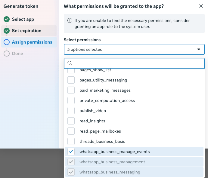This screenshot has height=178, width=208.
Task: Click the green check icon beside Set expiration
Action: pos(7,31)
